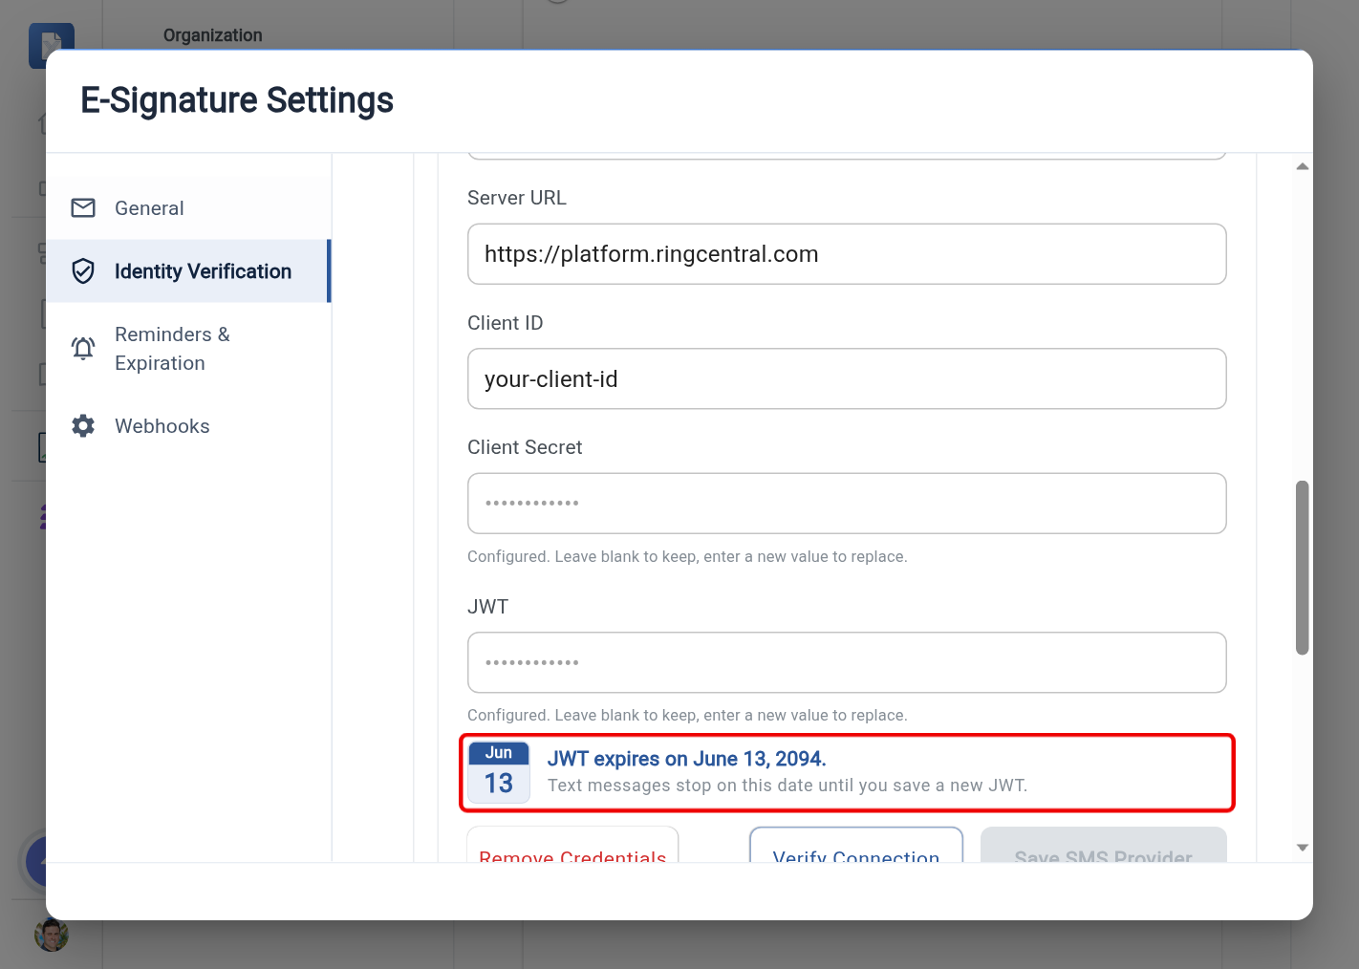Click the 'JWT expires on June 13, 2094.' text
1359x969 pixels.
[x=686, y=759]
